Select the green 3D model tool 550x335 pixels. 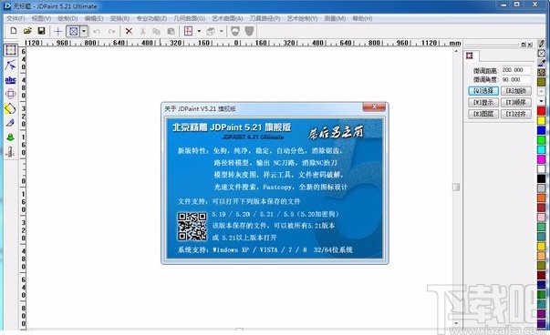pyautogui.click(x=10, y=137)
